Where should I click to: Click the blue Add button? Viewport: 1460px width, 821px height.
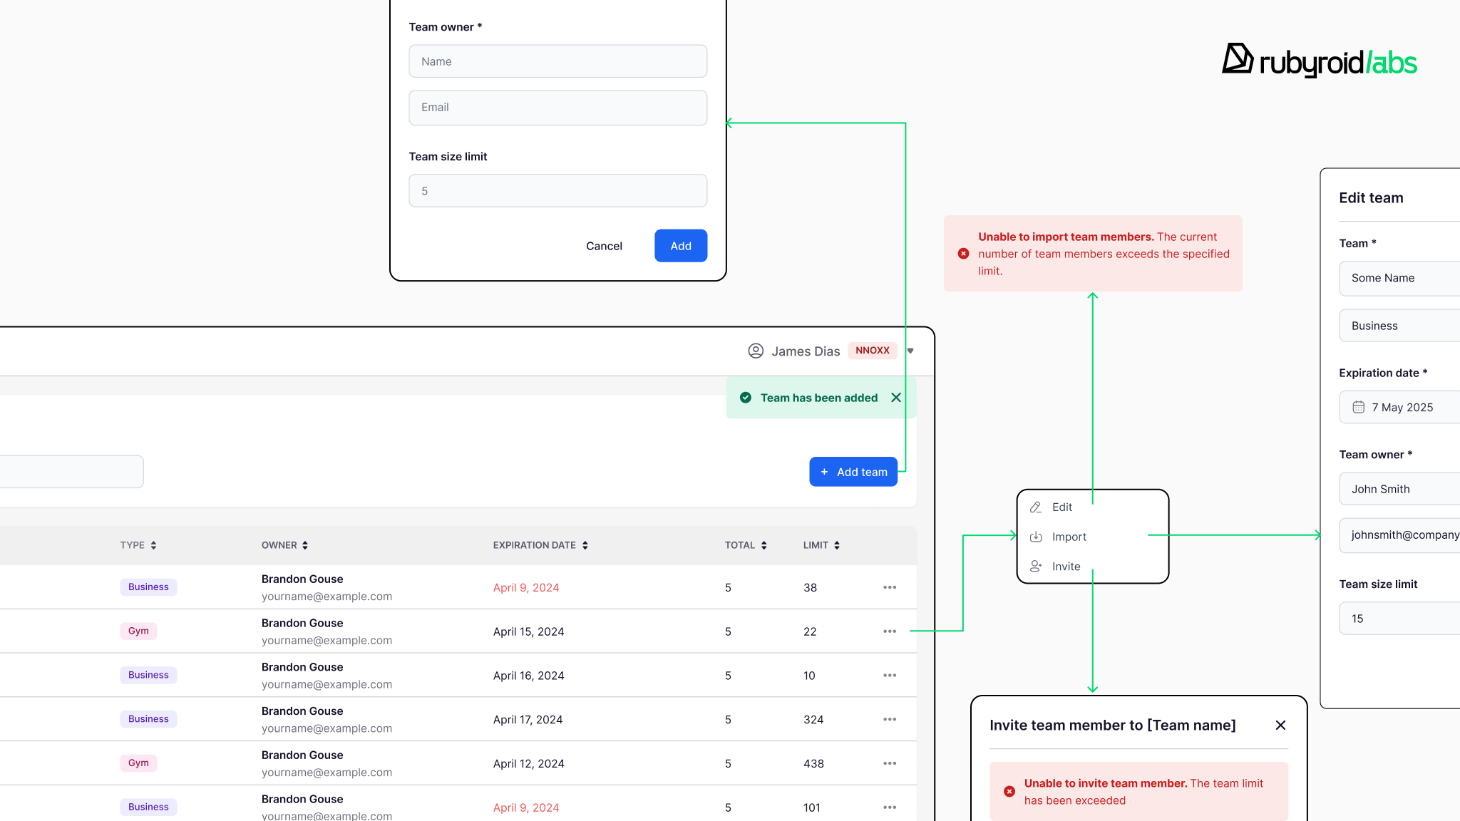[x=680, y=246]
